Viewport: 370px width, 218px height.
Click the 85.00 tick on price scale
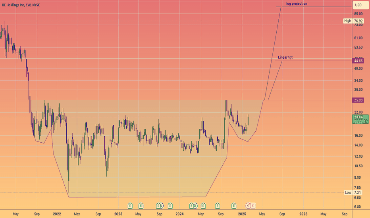(358, 13)
